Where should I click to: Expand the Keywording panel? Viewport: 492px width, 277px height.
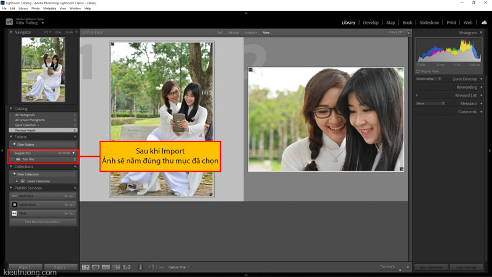(x=481, y=87)
